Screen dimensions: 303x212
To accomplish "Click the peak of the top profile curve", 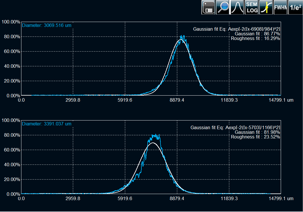I will pos(182,37).
